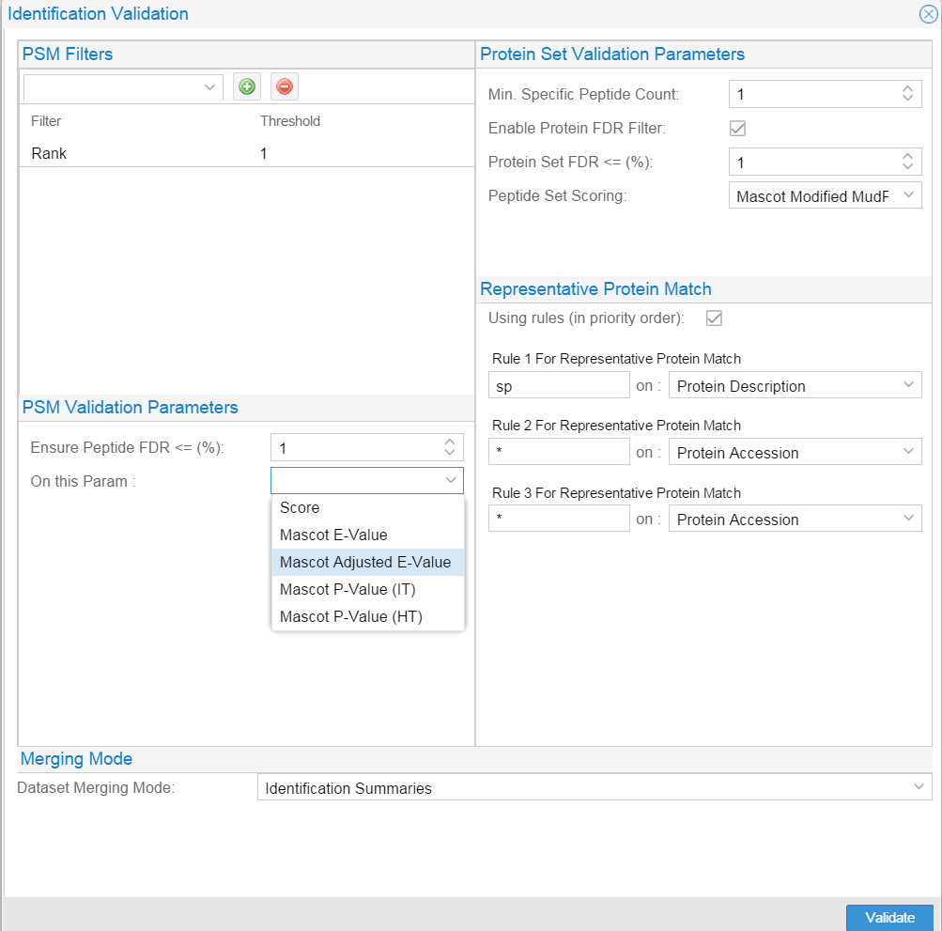Screen dimensions: 942x931
Task: Click the Protein Set FDR stepper arrows
Action: pos(907,163)
